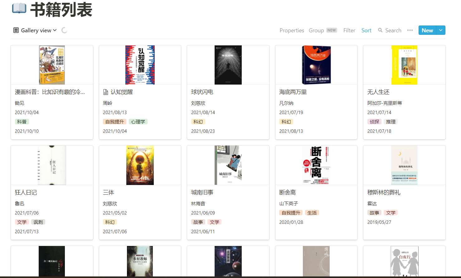Click the 文学 tag on 城南旧事
Screen dimensions: 461x278
click(x=214, y=222)
